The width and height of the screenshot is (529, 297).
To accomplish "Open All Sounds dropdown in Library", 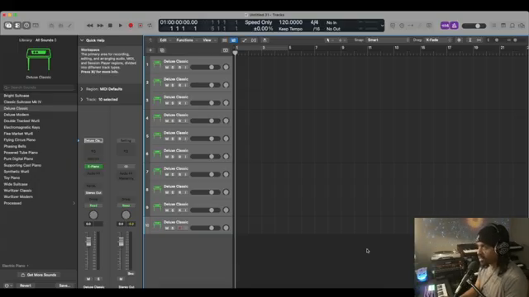I will 46,40.
